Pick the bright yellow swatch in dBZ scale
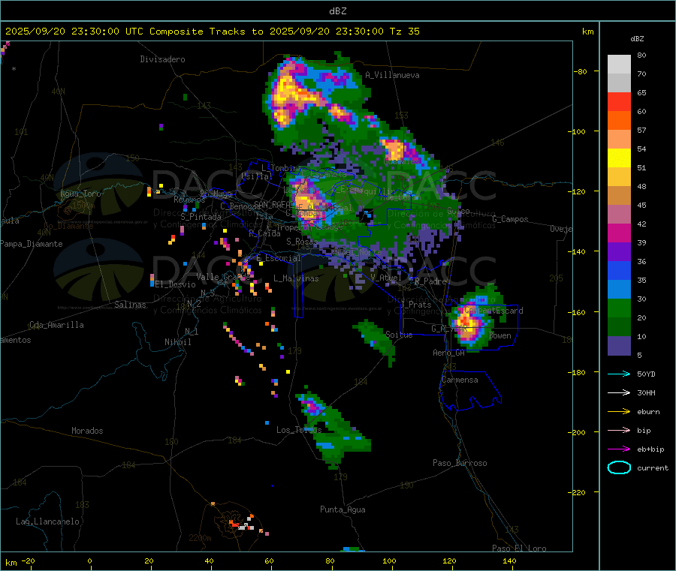Screen dimensions: 676x571 click(x=619, y=158)
